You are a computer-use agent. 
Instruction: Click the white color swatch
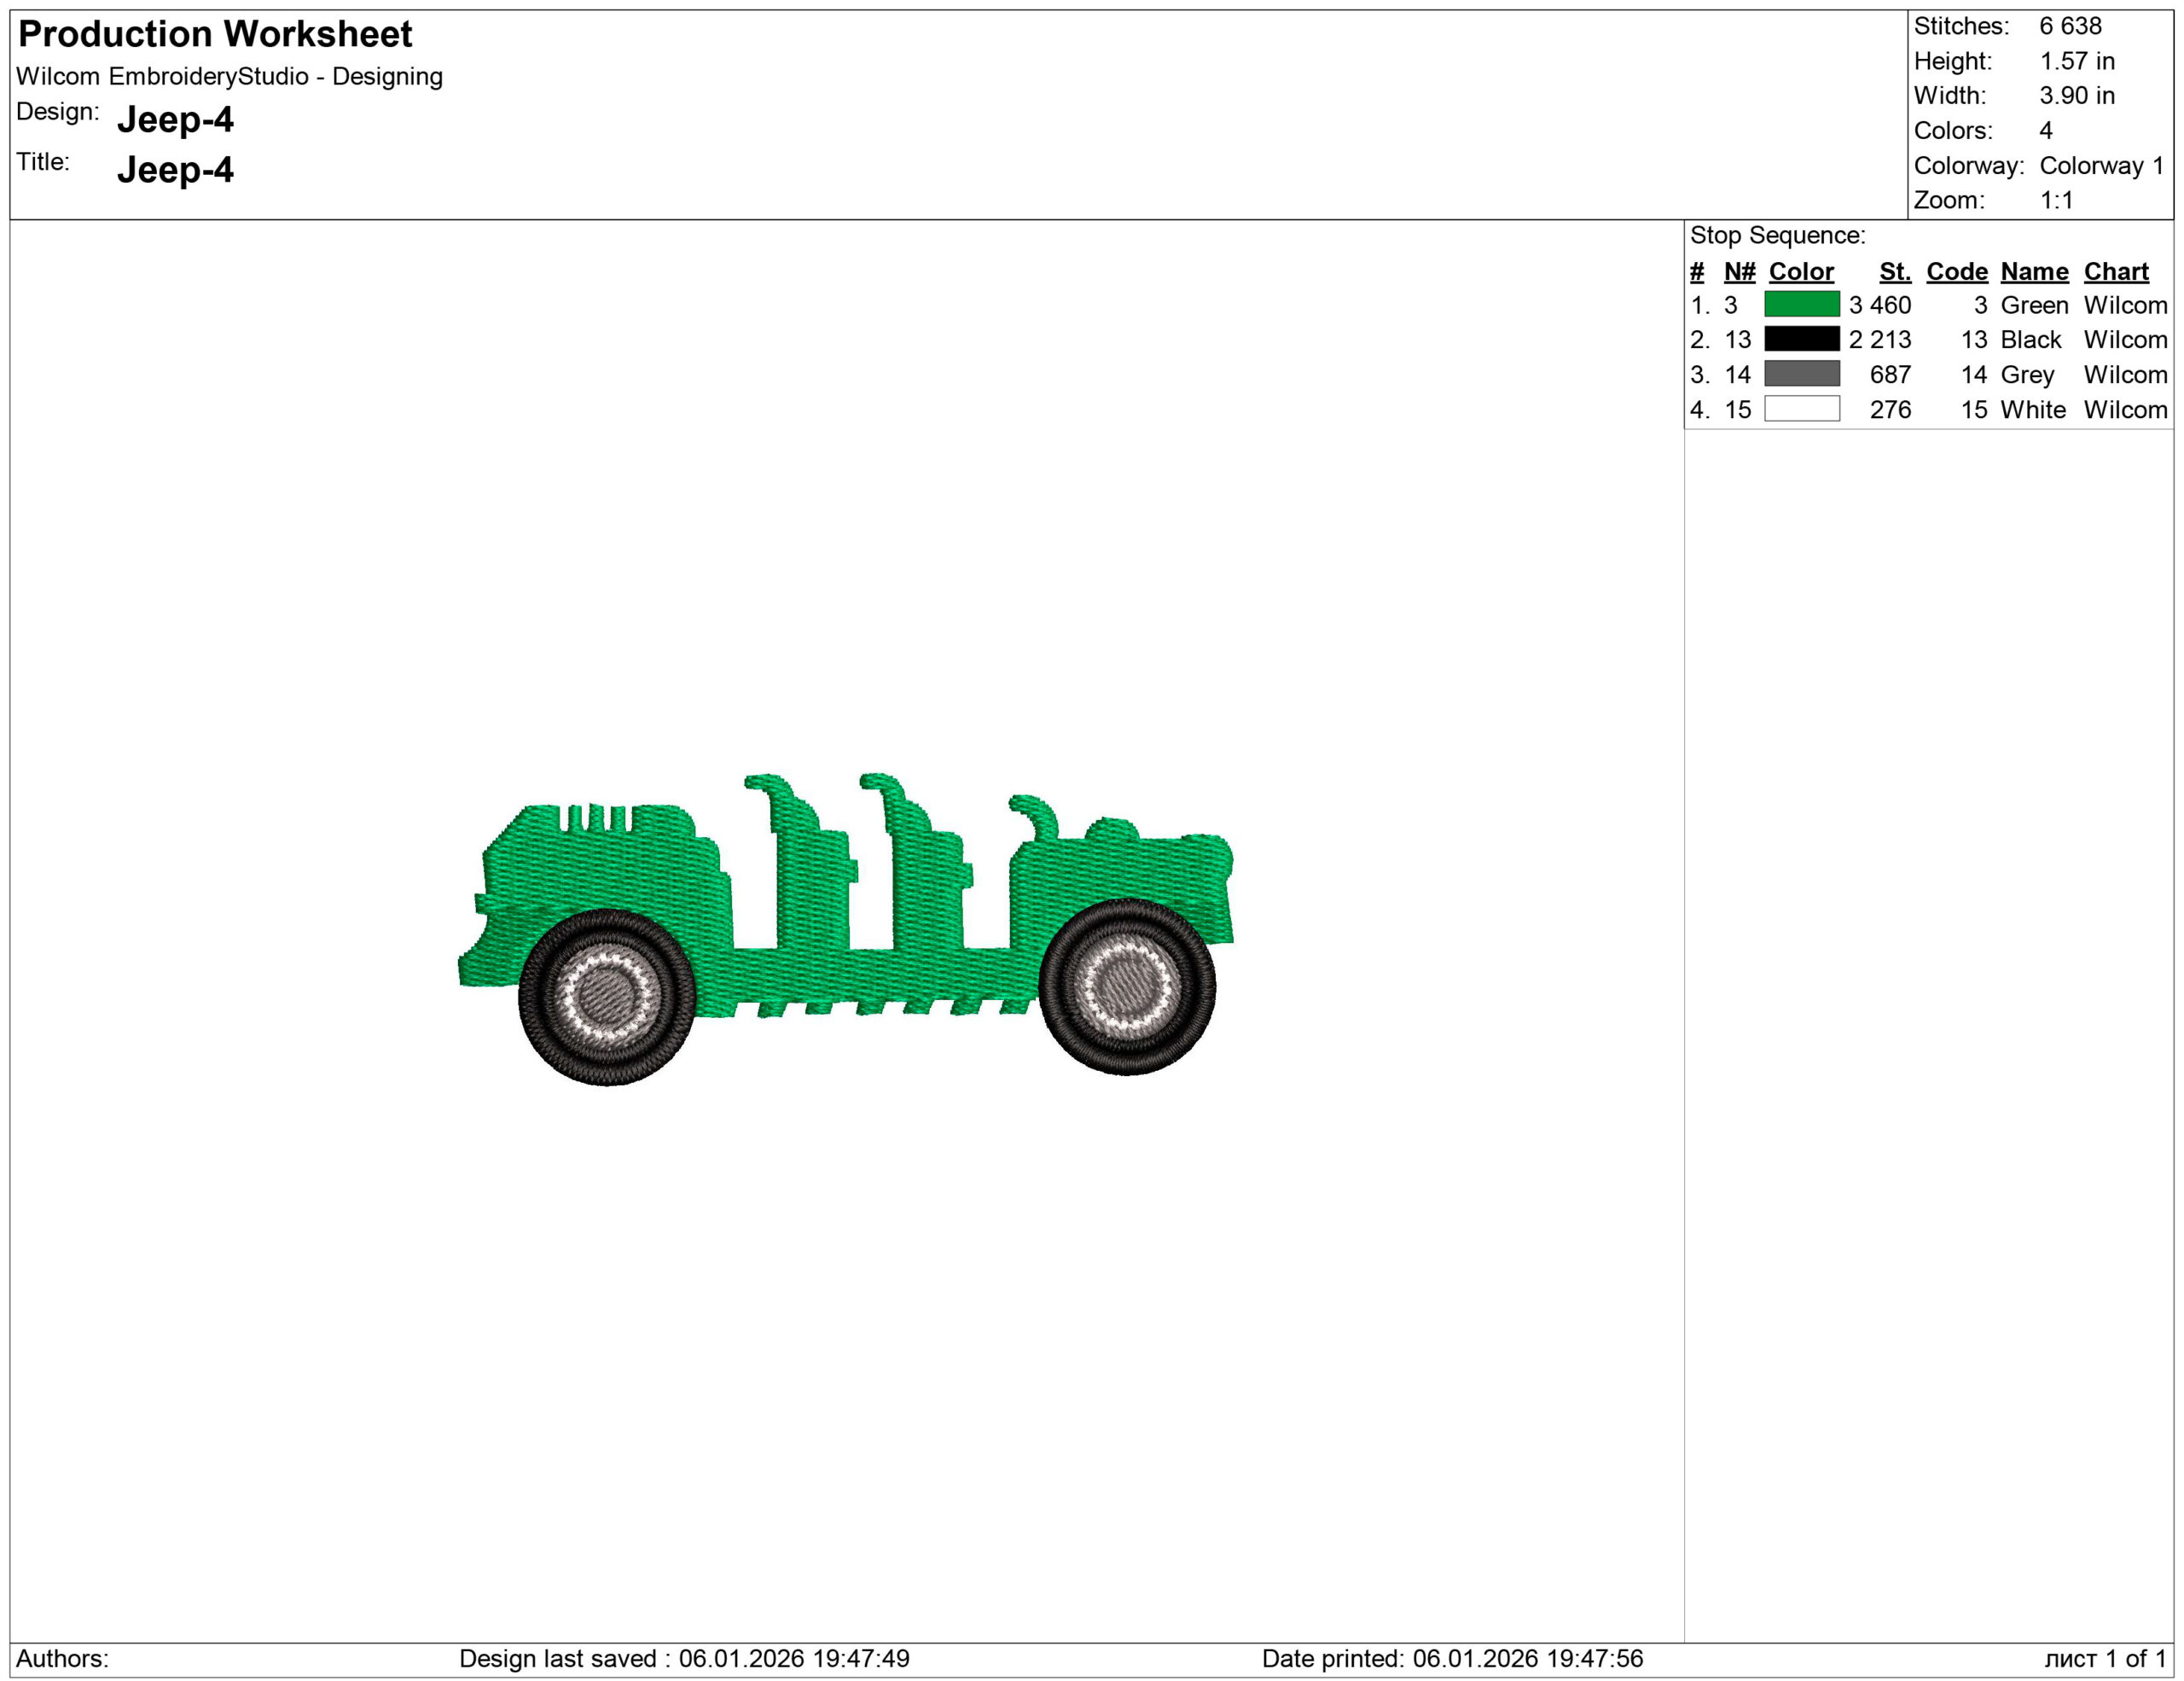[1801, 409]
